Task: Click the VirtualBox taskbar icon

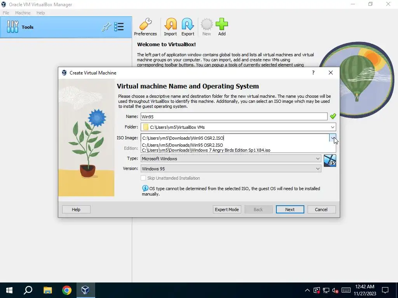Action: pos(85,290)
